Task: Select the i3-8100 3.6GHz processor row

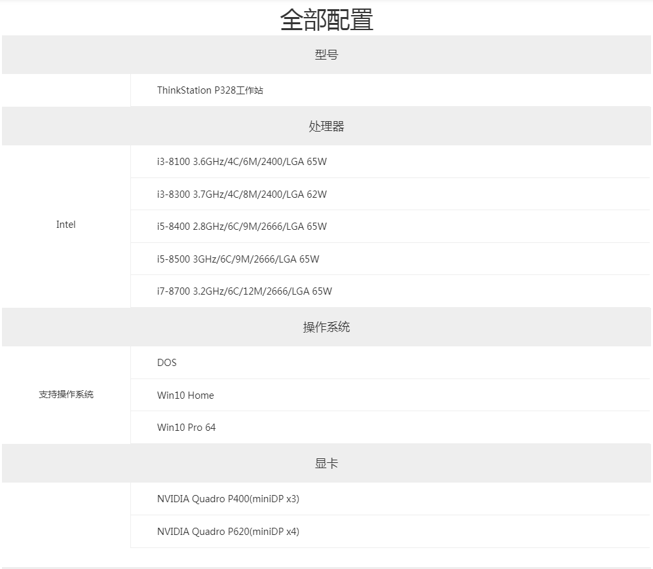Action: (390, 162)
